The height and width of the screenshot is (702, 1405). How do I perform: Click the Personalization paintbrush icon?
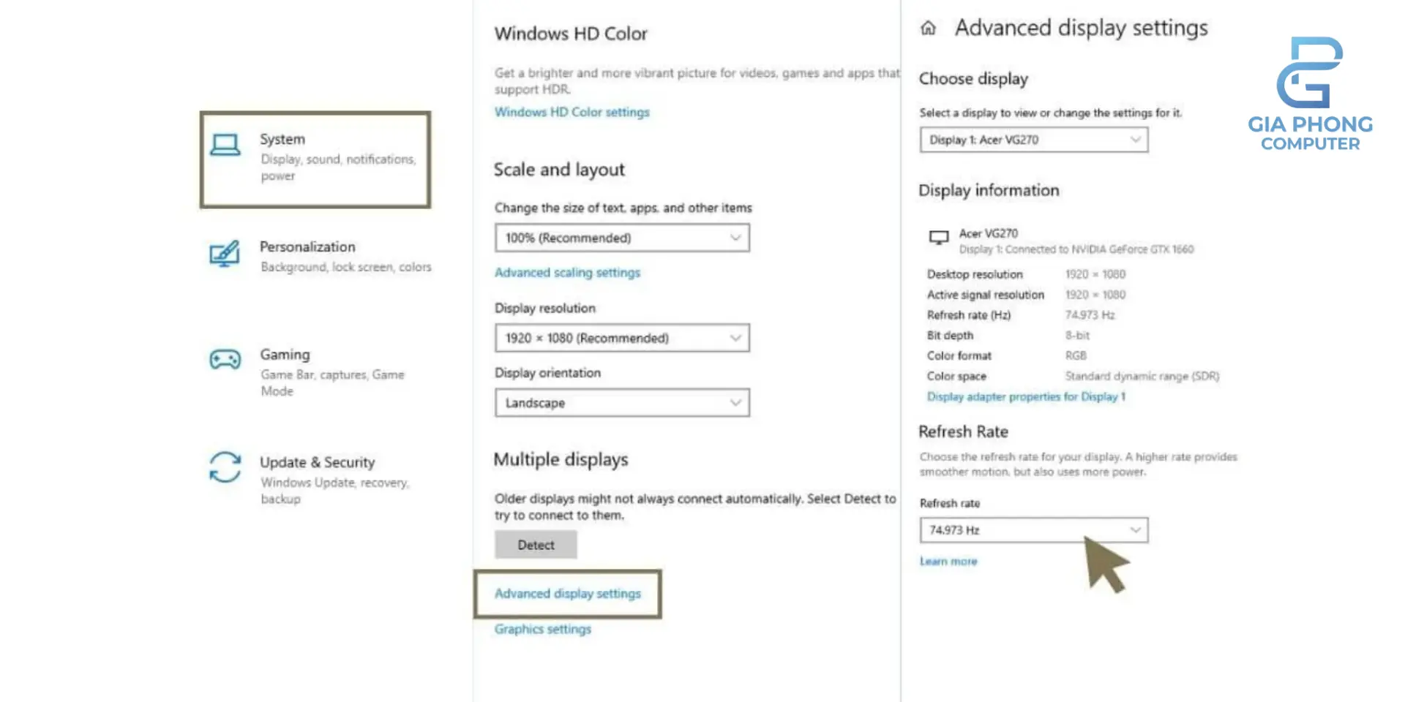pyautogui.click(x=225, y=254)
